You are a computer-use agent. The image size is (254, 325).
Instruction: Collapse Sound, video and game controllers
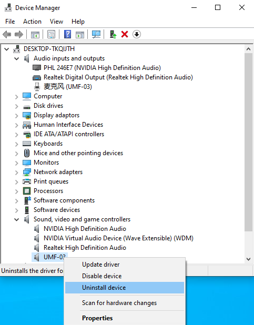click(17, 219)
